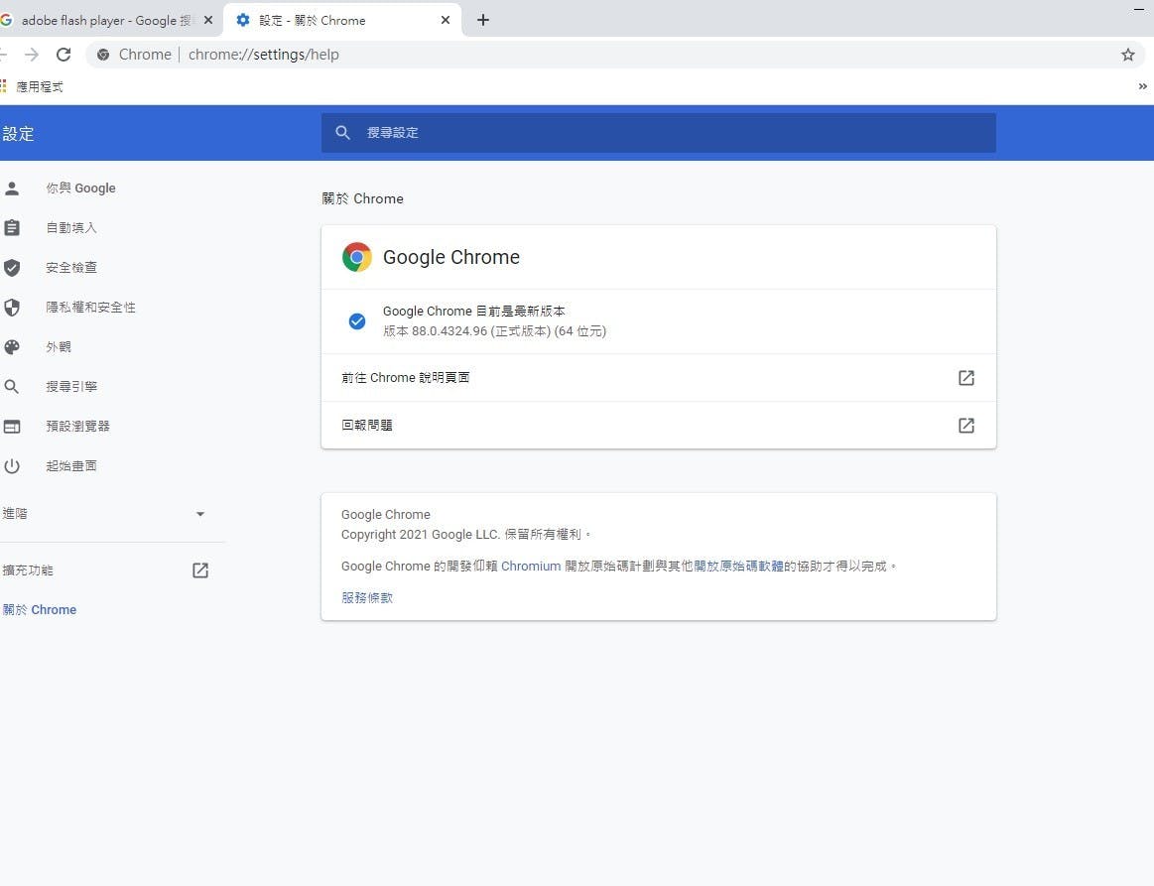
Task: Click the 關於 Chrome page heading
Action: [x=363, y=198]
